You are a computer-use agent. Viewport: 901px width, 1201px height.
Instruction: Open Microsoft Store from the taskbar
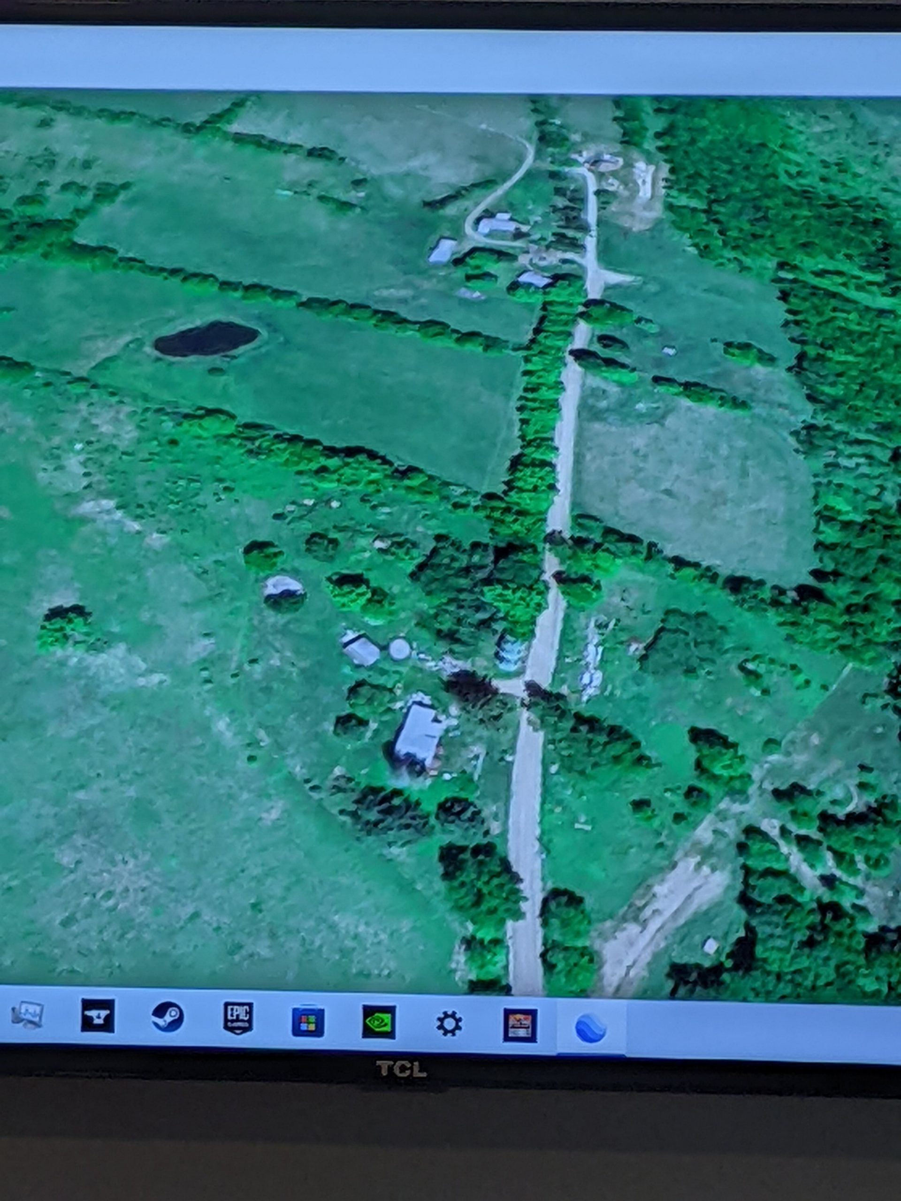[x=308, y=1024]
